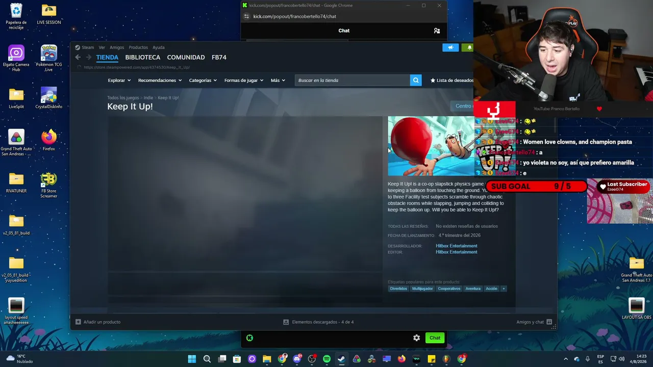
Task: Open Papelera de reciclaje desktop icon
Action: [16, 16]
